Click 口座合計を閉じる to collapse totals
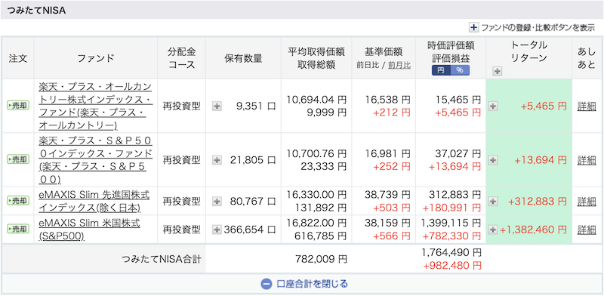Viewport: 604px width, 296px height. click(313, 284)
